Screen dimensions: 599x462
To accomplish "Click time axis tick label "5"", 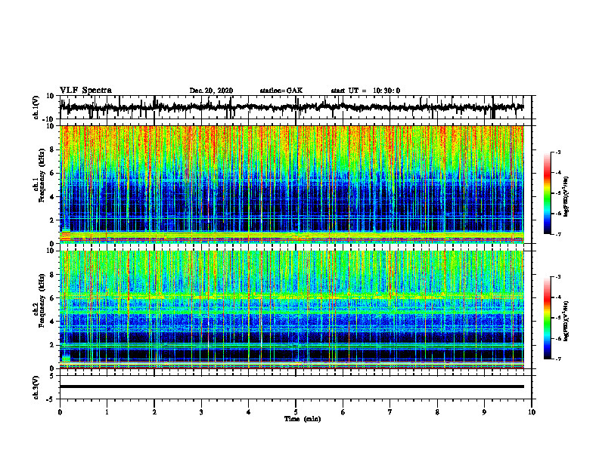I will pos(296,412).
